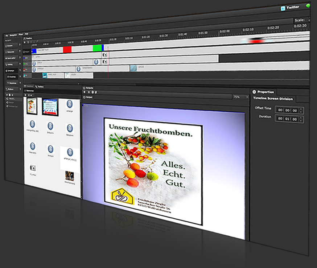Click the plus icon in the Timeline toolbar
This screenshot has height=268, width=317.
click(25, 42)
